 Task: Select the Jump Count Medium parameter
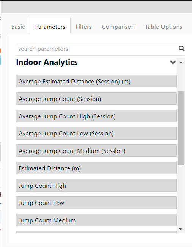coord(96,220)
